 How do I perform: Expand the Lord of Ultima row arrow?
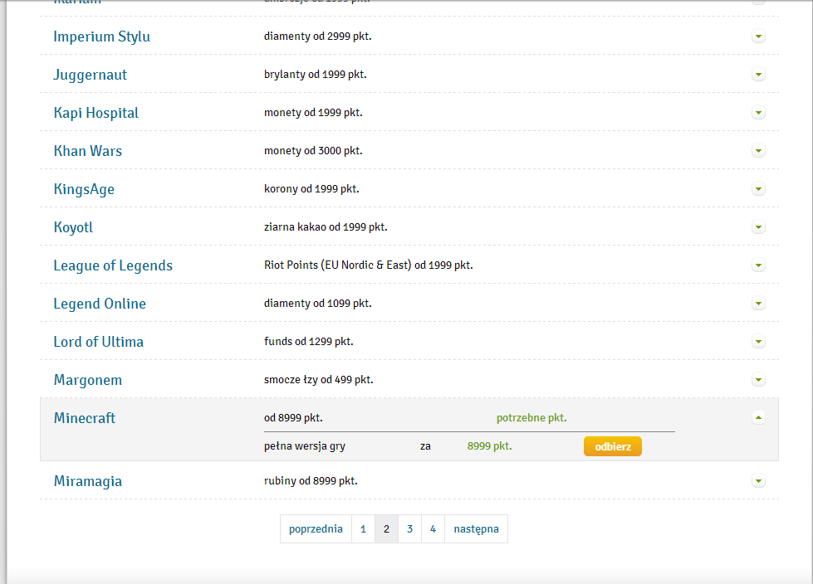(758, 341)
